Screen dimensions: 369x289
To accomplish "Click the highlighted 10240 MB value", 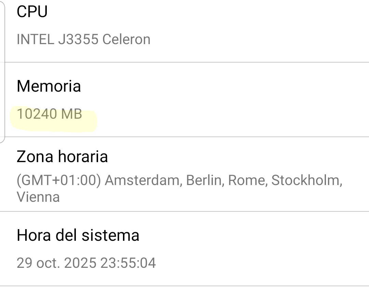I will point(50,114).
